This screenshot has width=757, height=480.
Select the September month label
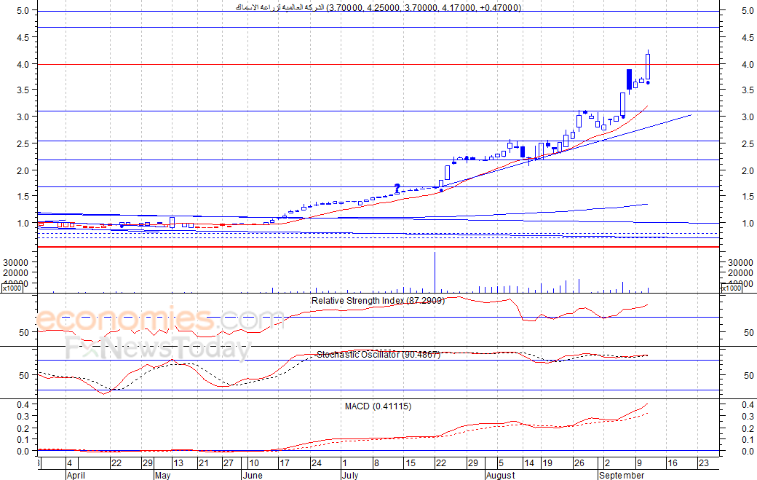point(621,475)
